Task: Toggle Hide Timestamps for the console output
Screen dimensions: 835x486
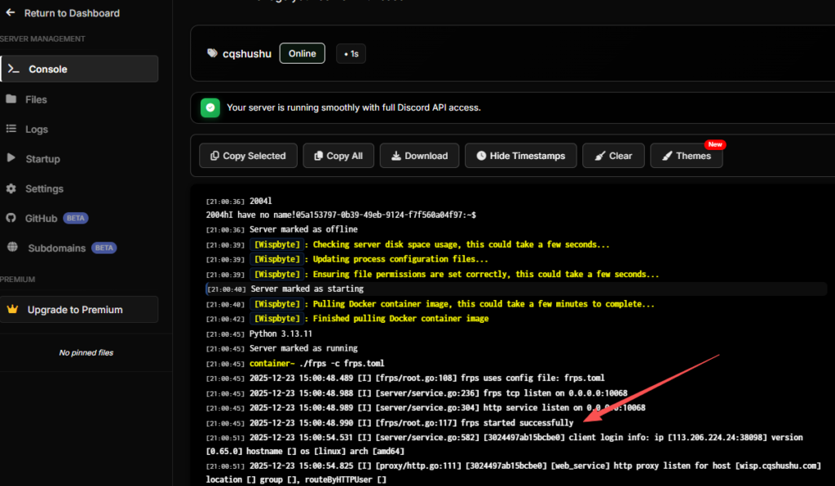Action: [x=520, y=155]
